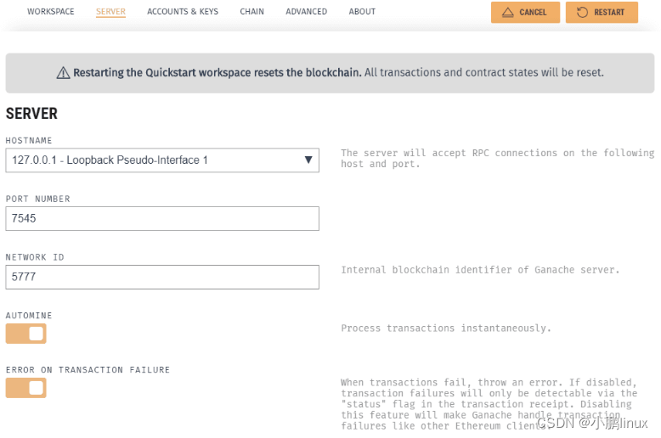Click the Restart button
661x438 pixels.
click(x=602, y=12)
